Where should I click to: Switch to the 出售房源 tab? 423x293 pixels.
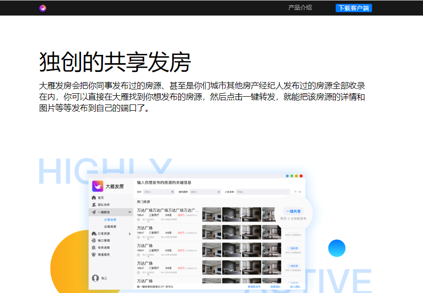click(x=110, y=221)
